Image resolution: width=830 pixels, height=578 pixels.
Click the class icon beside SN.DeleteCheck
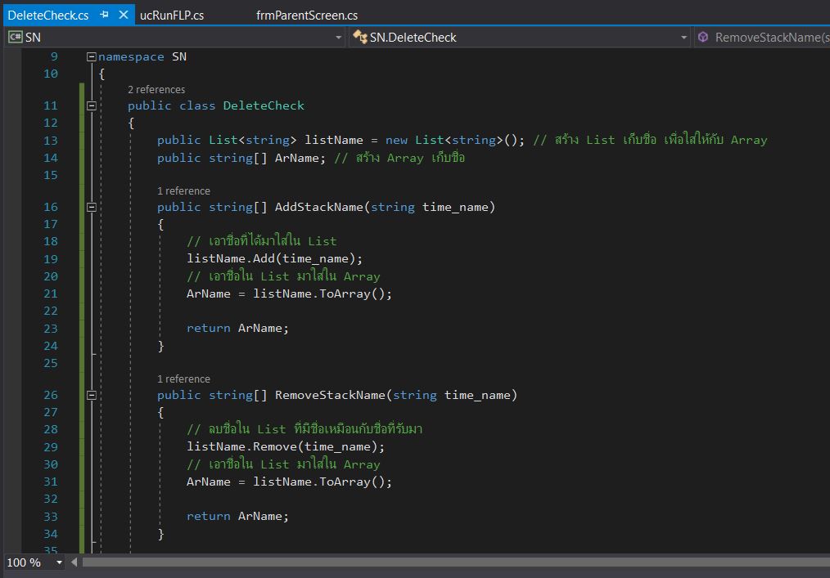tap(359, 37)
